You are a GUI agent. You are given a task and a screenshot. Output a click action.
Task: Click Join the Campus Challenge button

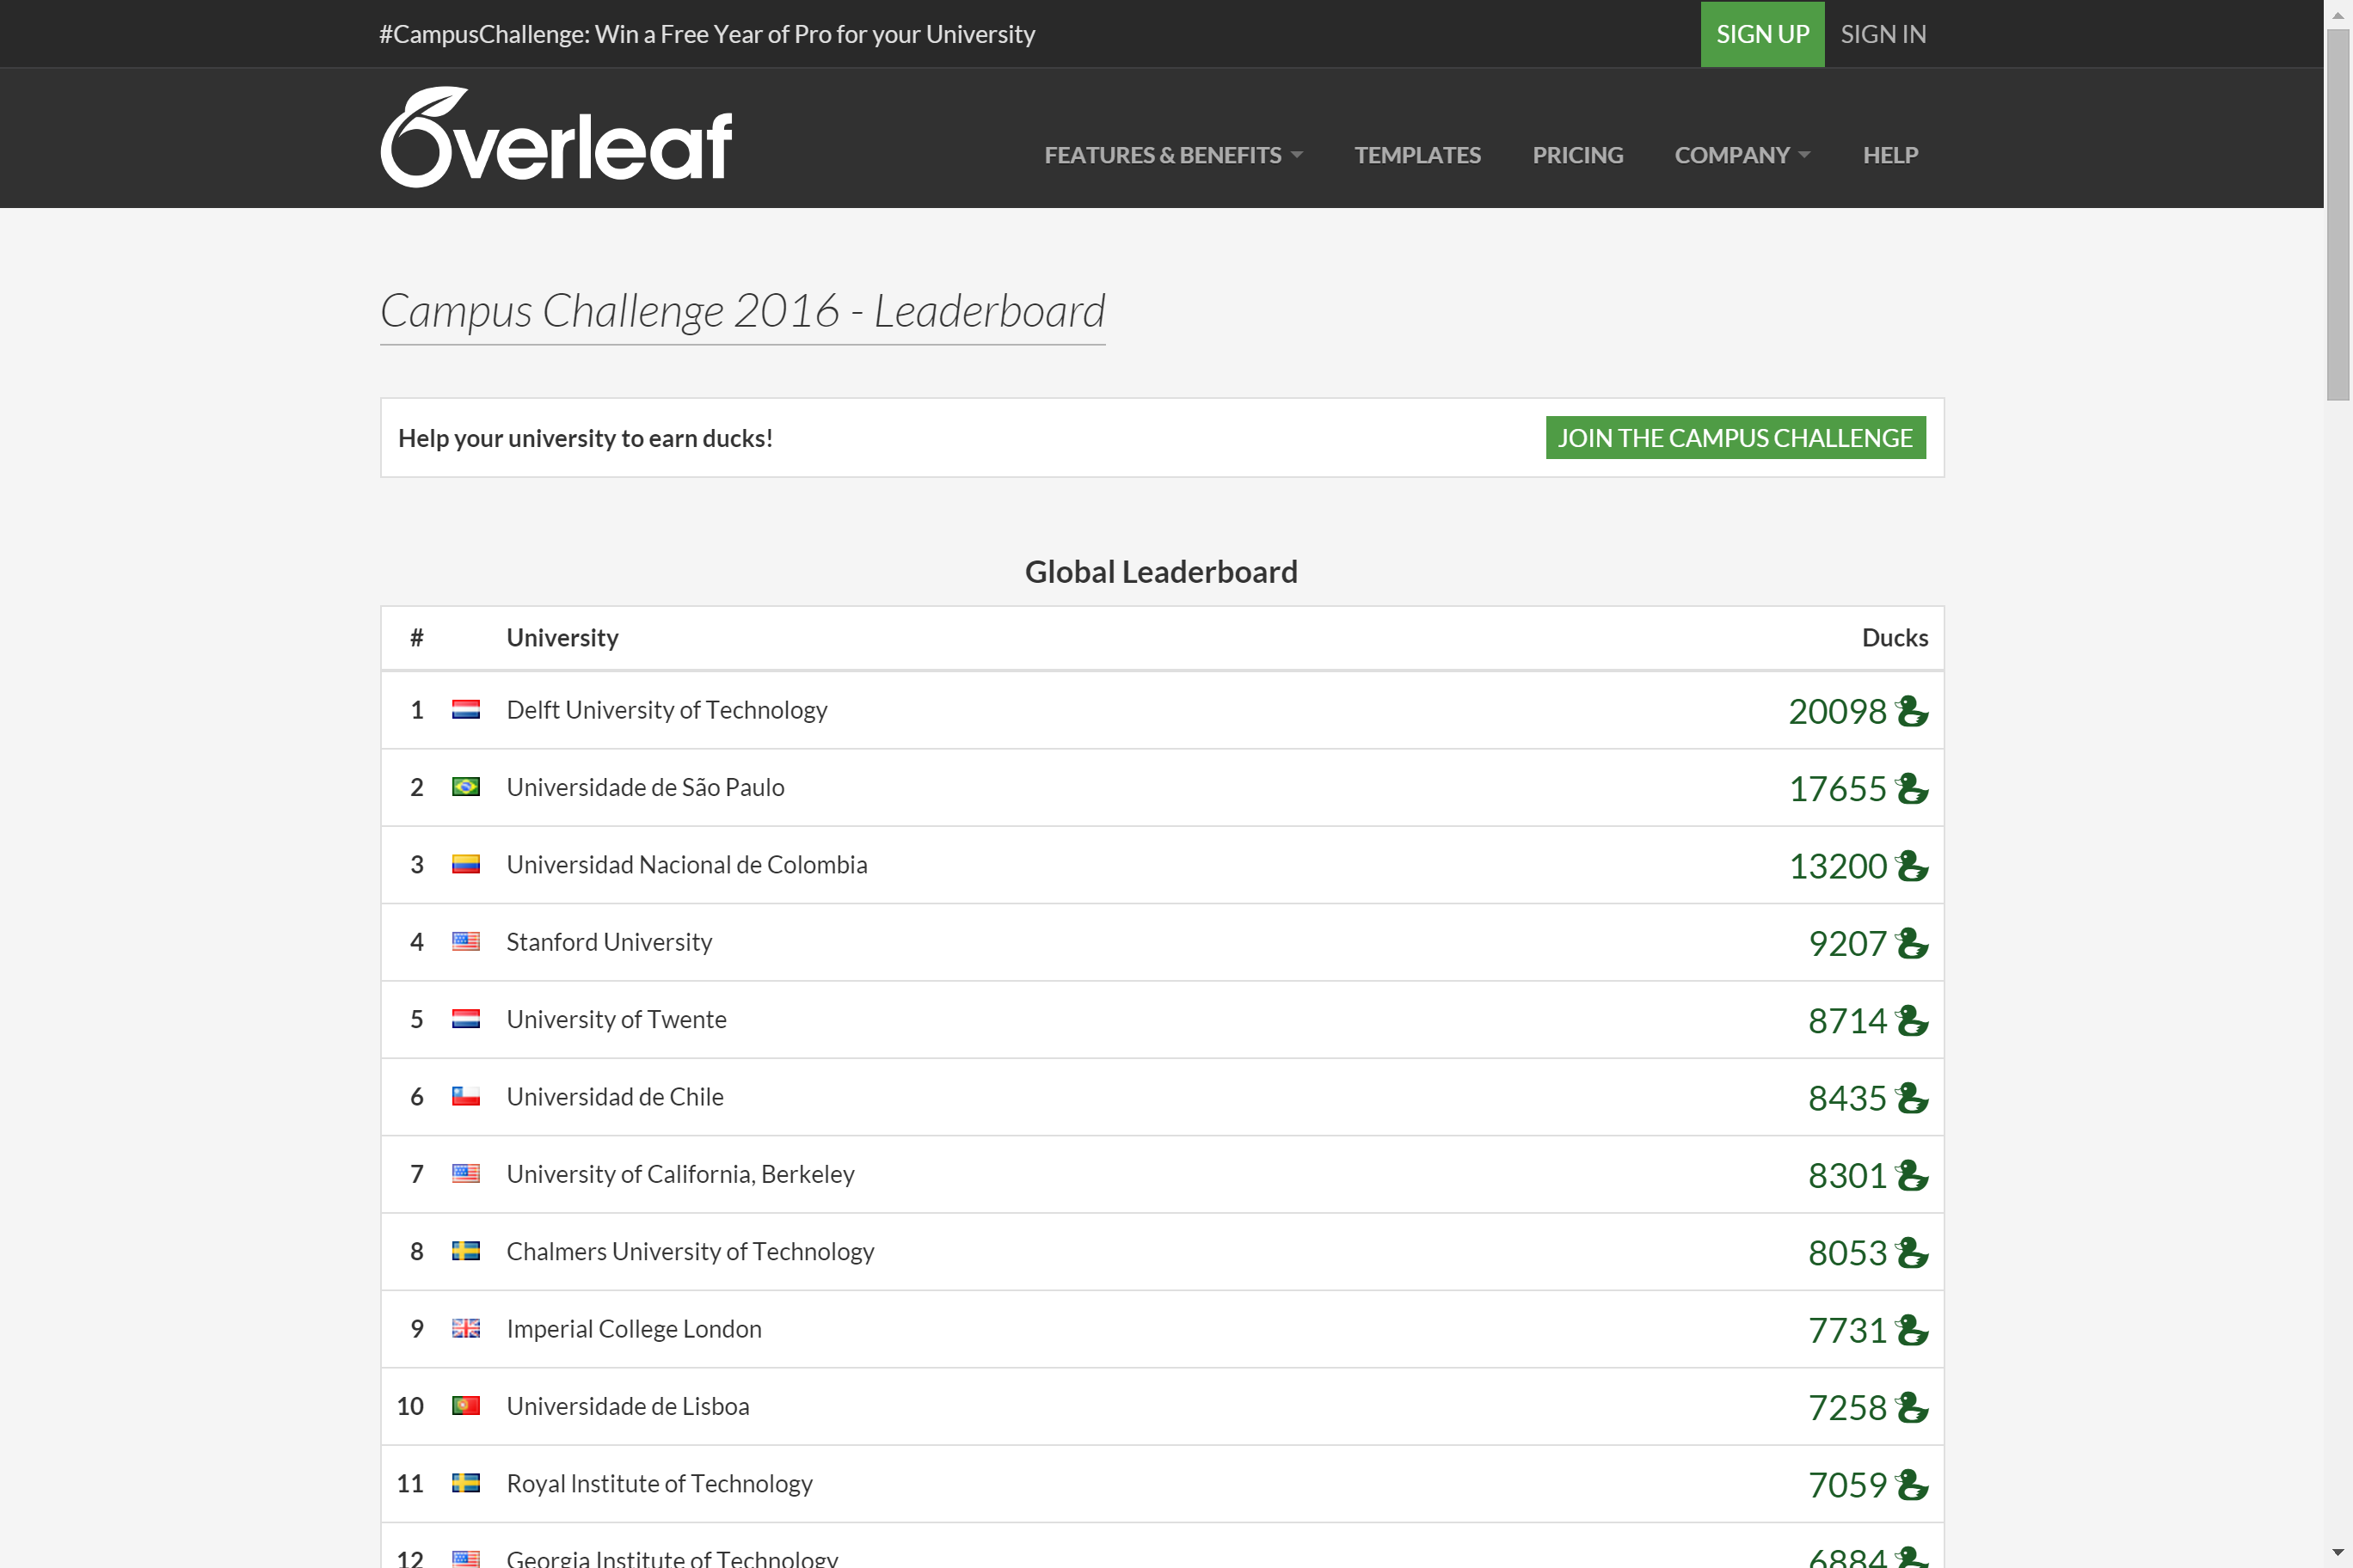(1735, 438)
